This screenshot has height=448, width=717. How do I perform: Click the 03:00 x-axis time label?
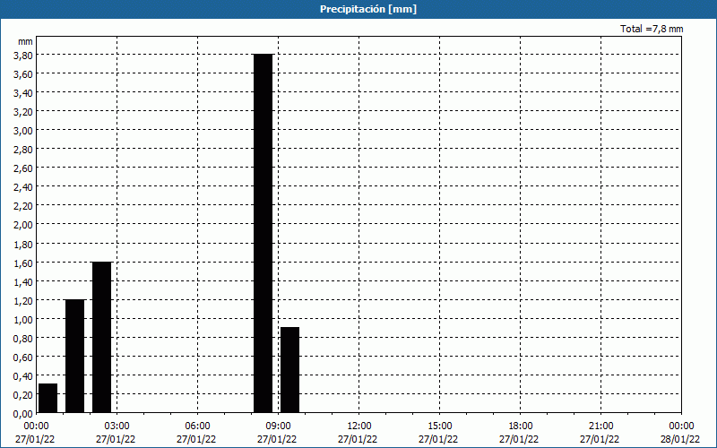117,426
